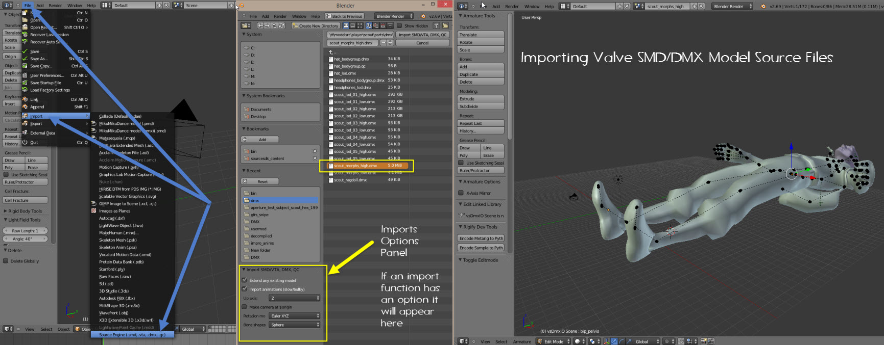This screenshot has width=884, height=345.
Task: Remove the bin bookmark
Action: click(315, 151)
